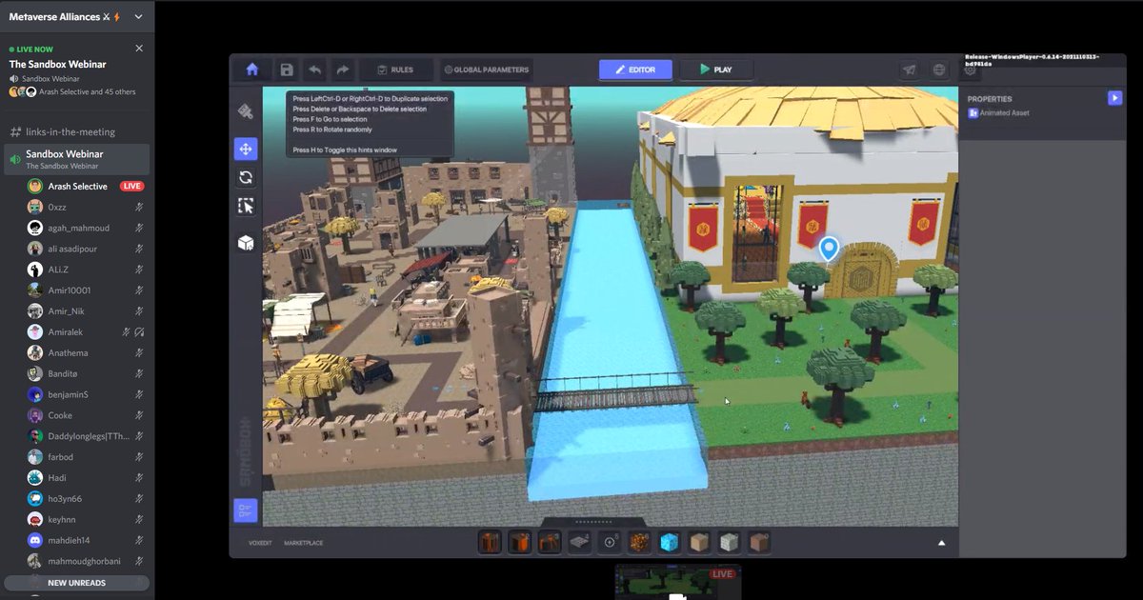Select the gray stone slab asset

(x=580, y=543)
